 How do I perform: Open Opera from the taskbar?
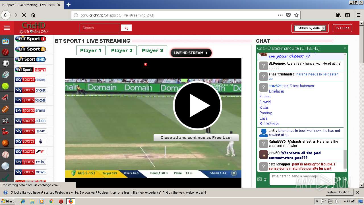pos(61,201)
